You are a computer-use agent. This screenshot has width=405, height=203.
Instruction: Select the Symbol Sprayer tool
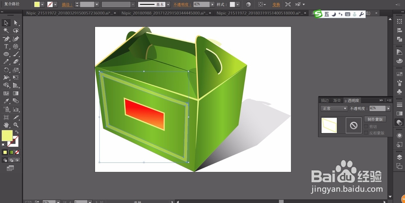[x=6, y=109]
